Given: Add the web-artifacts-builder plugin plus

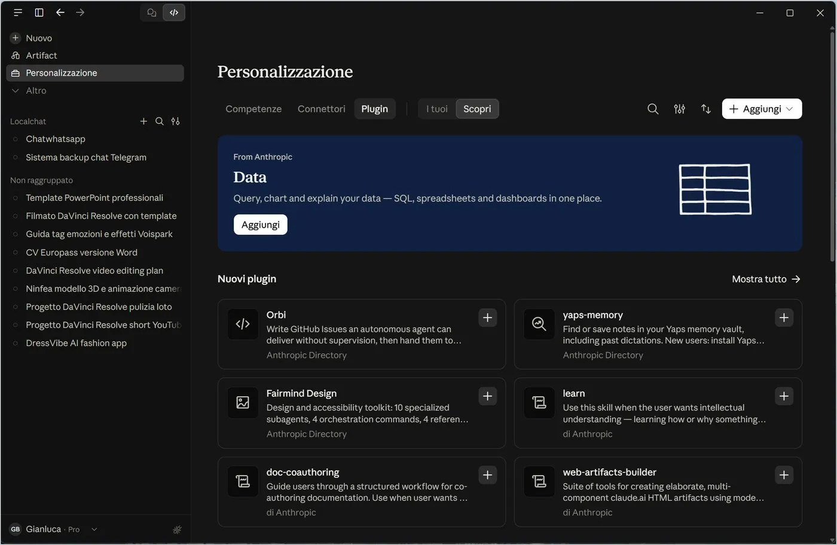Looking at the screenshot, I should tap(784, 475).
